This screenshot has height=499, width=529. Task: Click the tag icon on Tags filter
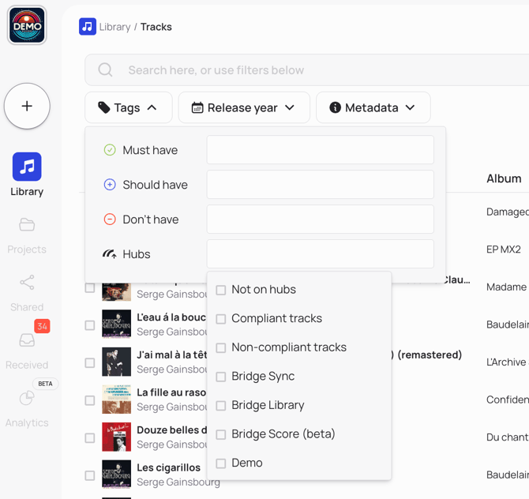[104, 107]
